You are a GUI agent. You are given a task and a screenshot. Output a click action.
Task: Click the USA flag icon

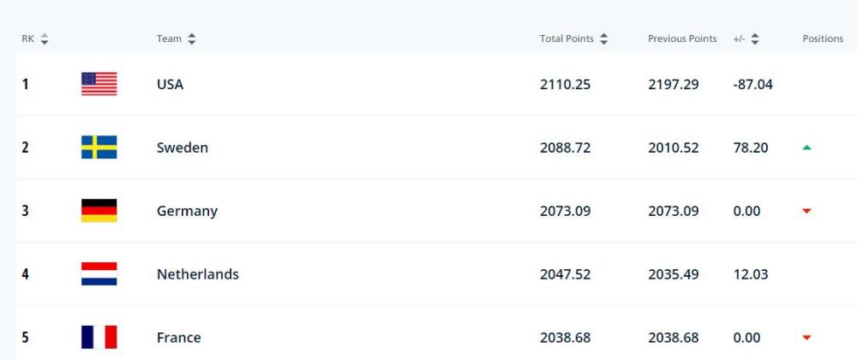click(99, 84)
